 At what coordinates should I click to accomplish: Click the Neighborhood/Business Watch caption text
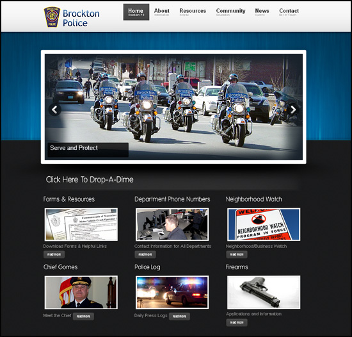pos(256,246)
